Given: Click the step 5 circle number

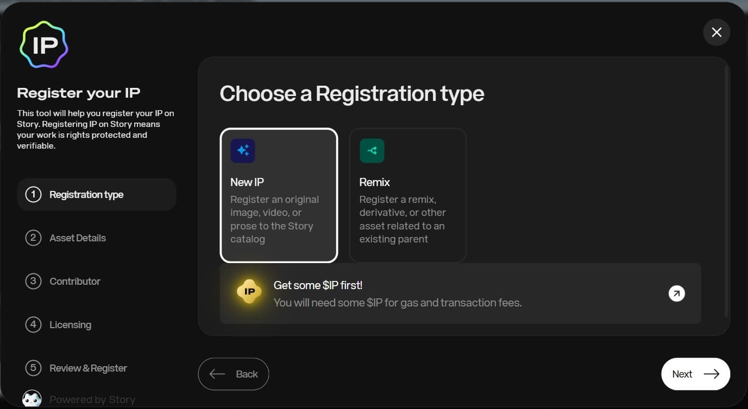Looking at the screenshot, I should coord(33,368).
